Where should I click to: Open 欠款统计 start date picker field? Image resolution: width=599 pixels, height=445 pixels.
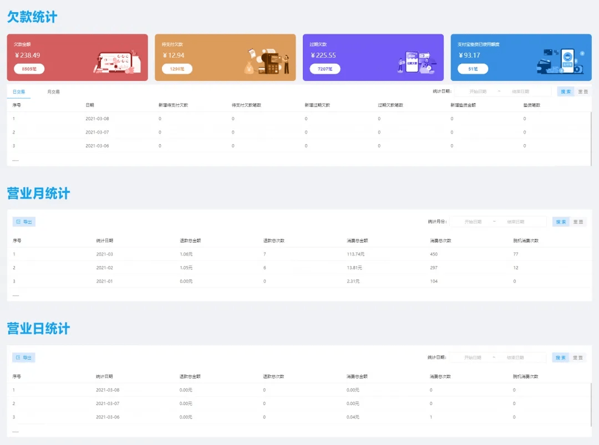coord(478,91)
